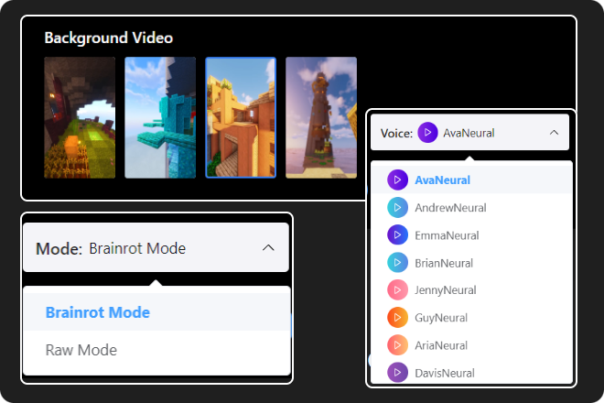Collapse the Voice dropdown chevron
This screenshot has height=403, width=604.
[x=554, y=133]
